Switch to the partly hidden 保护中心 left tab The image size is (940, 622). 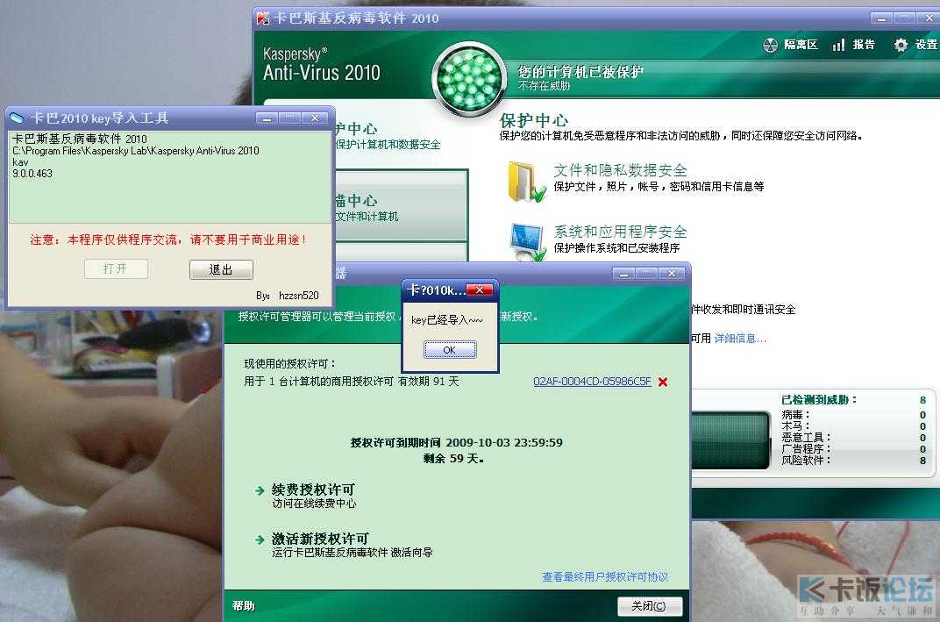click(x=387, y=136)
